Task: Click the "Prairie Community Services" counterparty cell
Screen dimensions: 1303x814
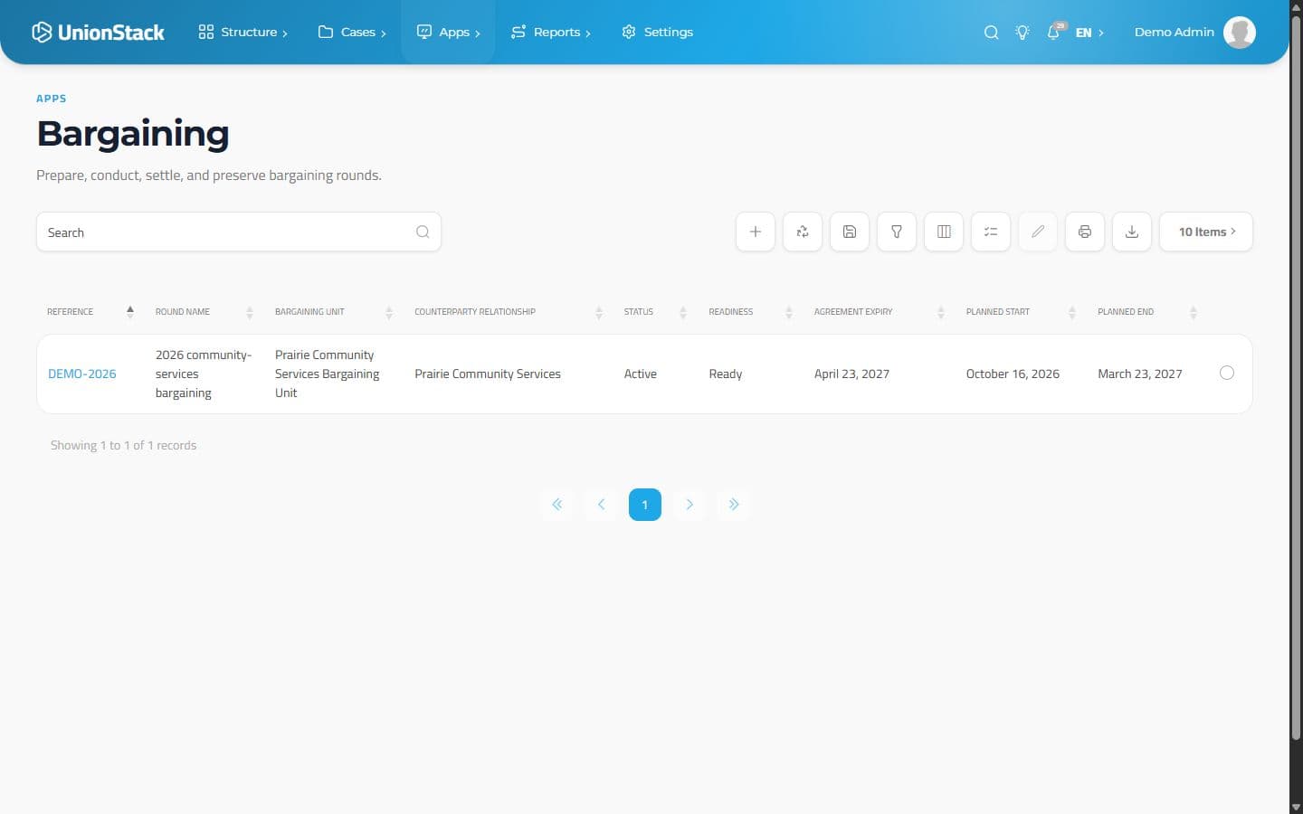Action: [488, 374]
